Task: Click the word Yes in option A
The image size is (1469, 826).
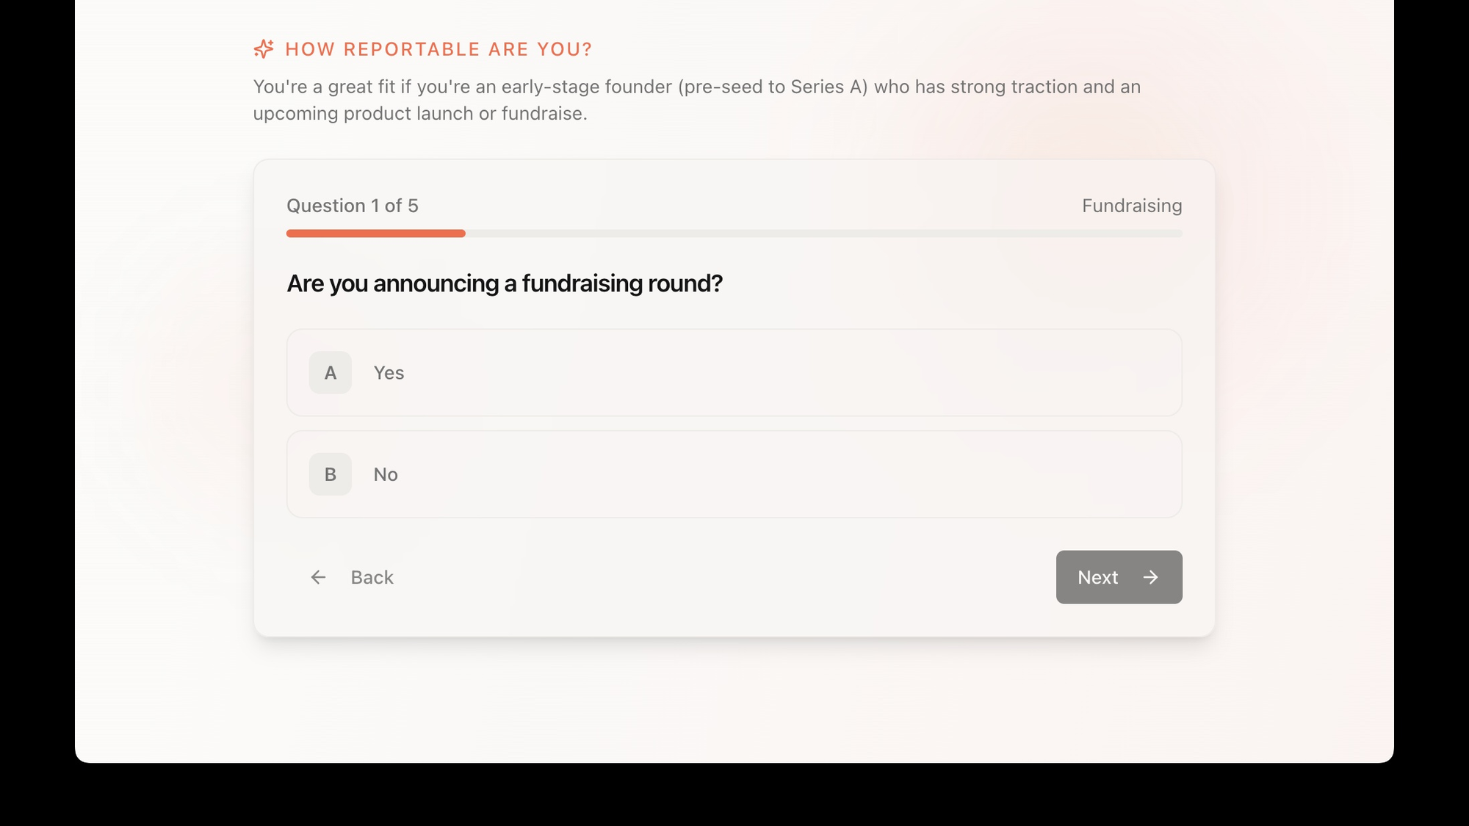Action: 389,373
